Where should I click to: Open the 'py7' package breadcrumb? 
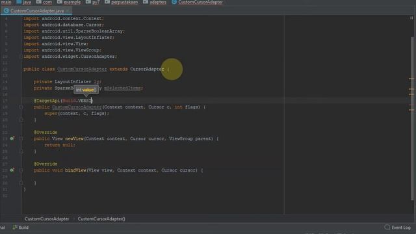(92, 3)
